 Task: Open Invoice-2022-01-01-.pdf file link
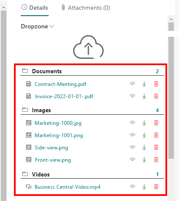point(64,96)
